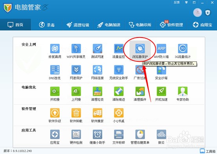Click the 反馈 feedback link

coord(177,2)
